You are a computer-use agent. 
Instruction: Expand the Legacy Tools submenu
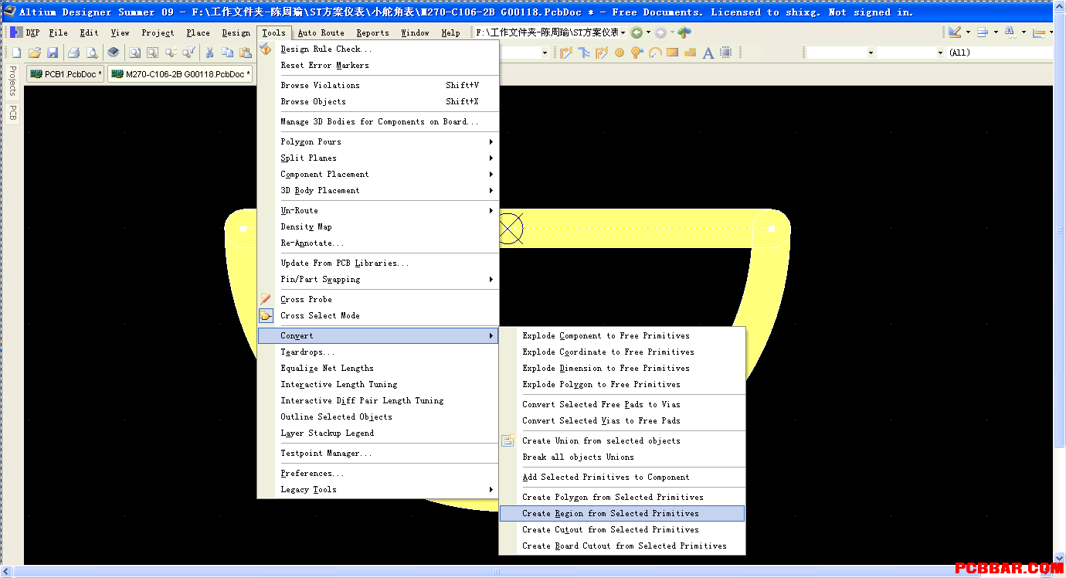click(378, 489)
